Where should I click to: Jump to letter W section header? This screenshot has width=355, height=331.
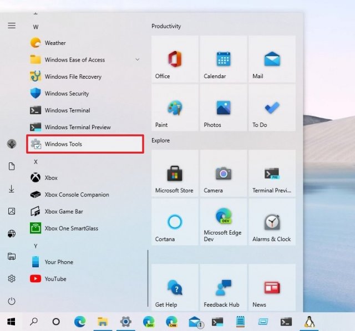35,27
